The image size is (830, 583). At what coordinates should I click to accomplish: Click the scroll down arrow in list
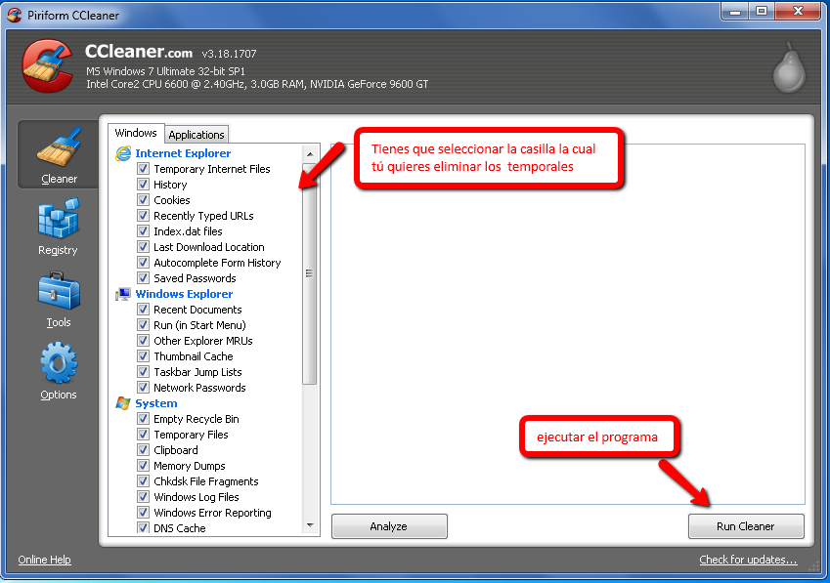[x=311, y=526]
